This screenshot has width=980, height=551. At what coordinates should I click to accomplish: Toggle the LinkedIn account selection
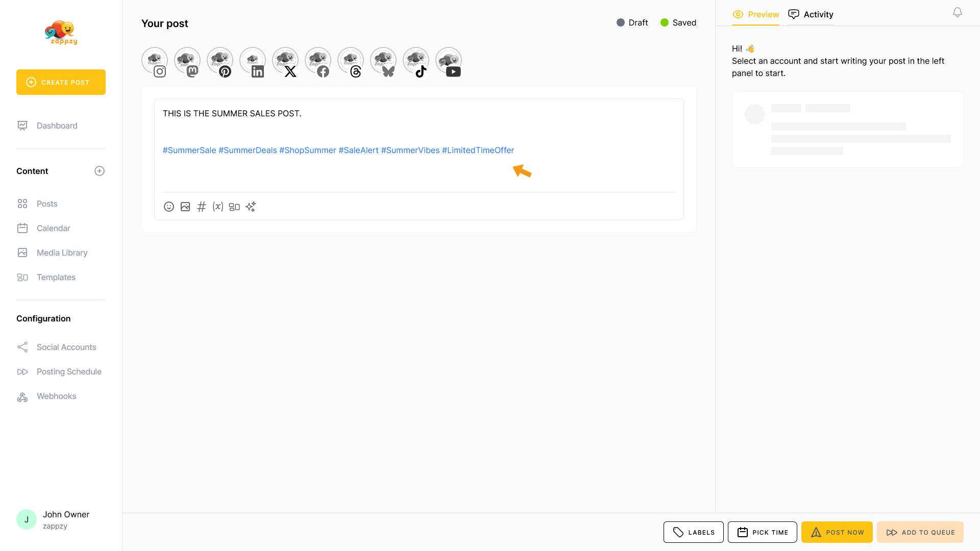(253, 61)
